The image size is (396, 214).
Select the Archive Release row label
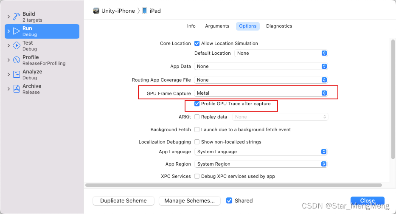coord(32,89)
